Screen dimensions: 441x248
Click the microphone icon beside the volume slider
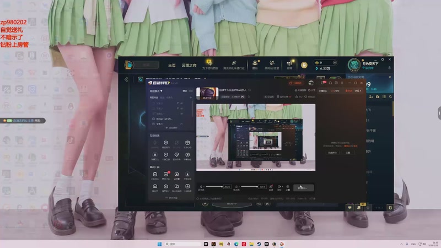pyautogui.click(x=201, y=187)
